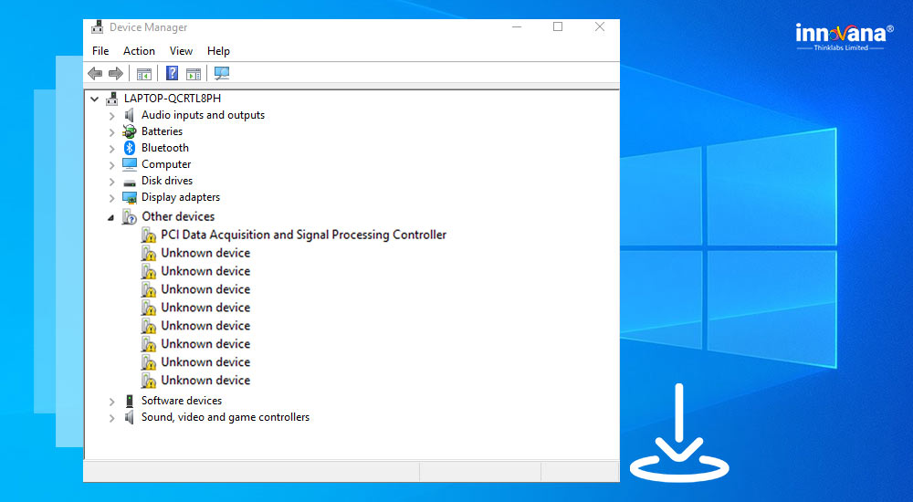Click the PCI Data Acquisition warning icon
Image resolution: width=913 pixels, height=502 pixels.
tap(149, 235)
